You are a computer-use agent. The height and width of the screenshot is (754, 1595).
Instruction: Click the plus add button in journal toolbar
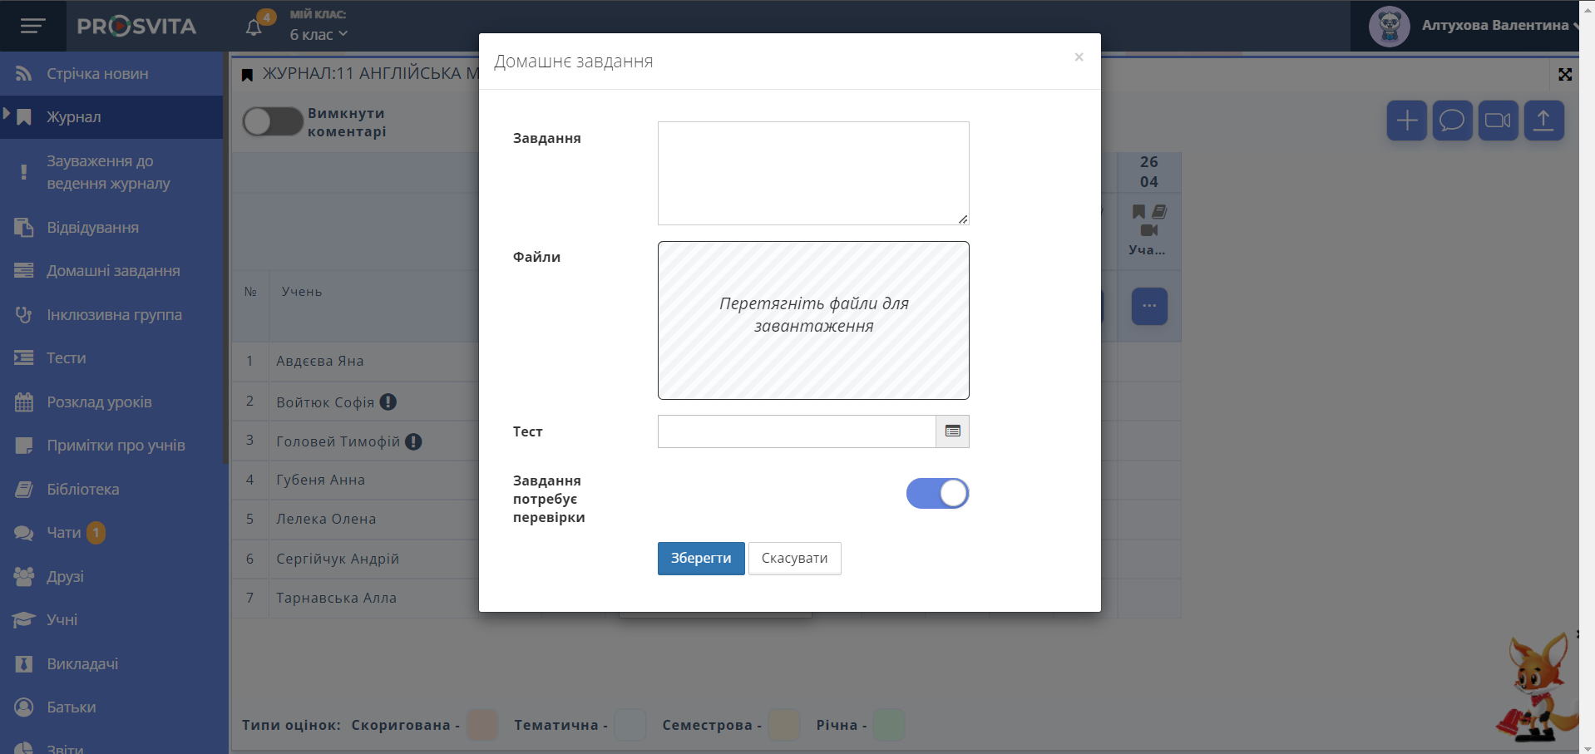1406,121
